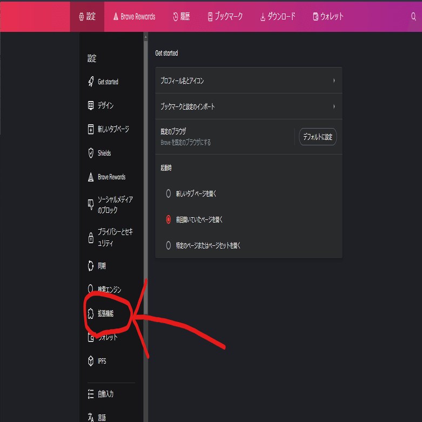
Task: Expand プロフィール名とアイコン row arrow
Action: [x=334, y=81]
